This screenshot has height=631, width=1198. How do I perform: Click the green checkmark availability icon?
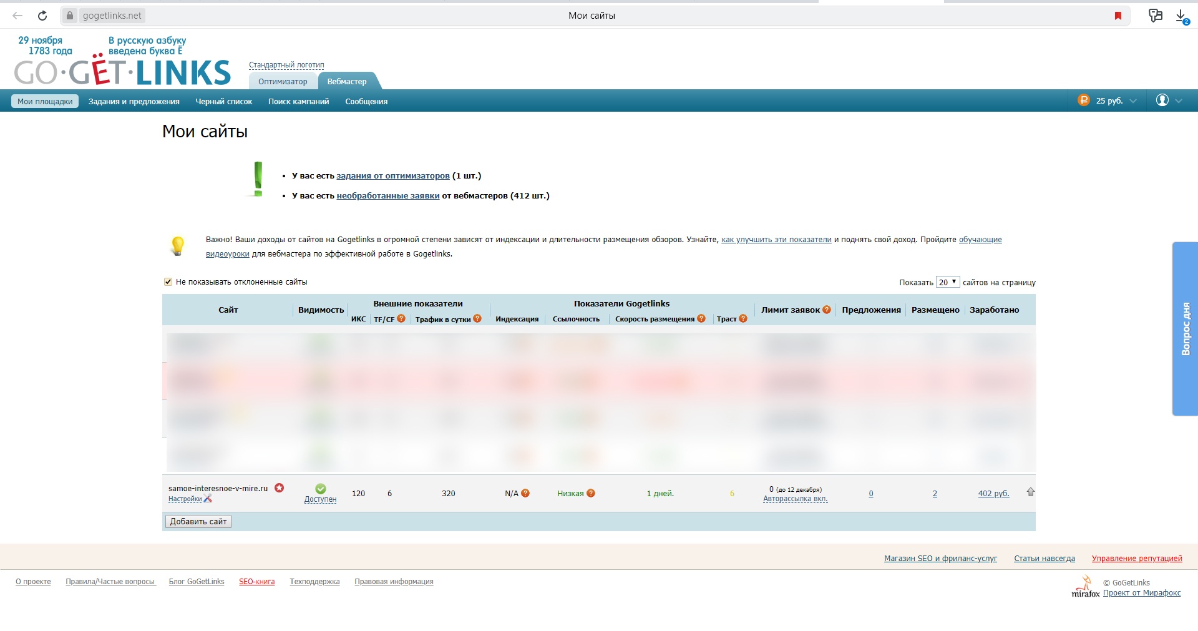click(321, 489)
